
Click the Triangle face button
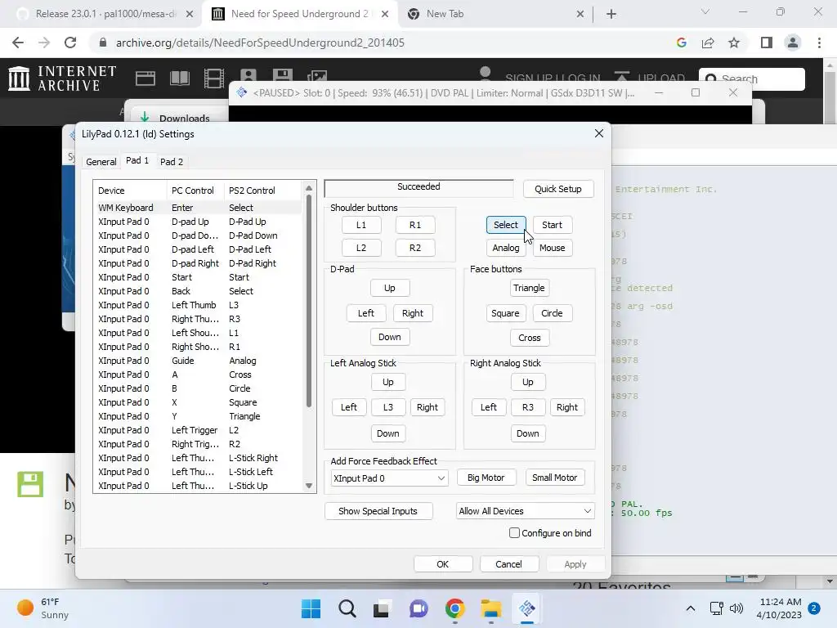click(x=529, y=288)
